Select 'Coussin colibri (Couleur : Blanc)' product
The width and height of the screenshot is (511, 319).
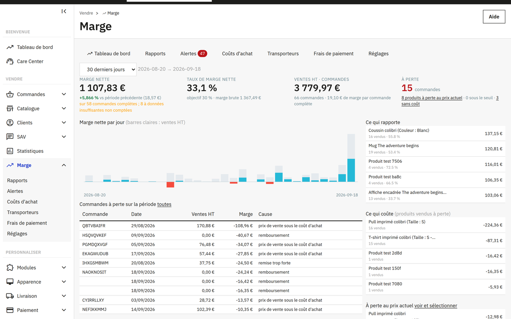point(435,134)
